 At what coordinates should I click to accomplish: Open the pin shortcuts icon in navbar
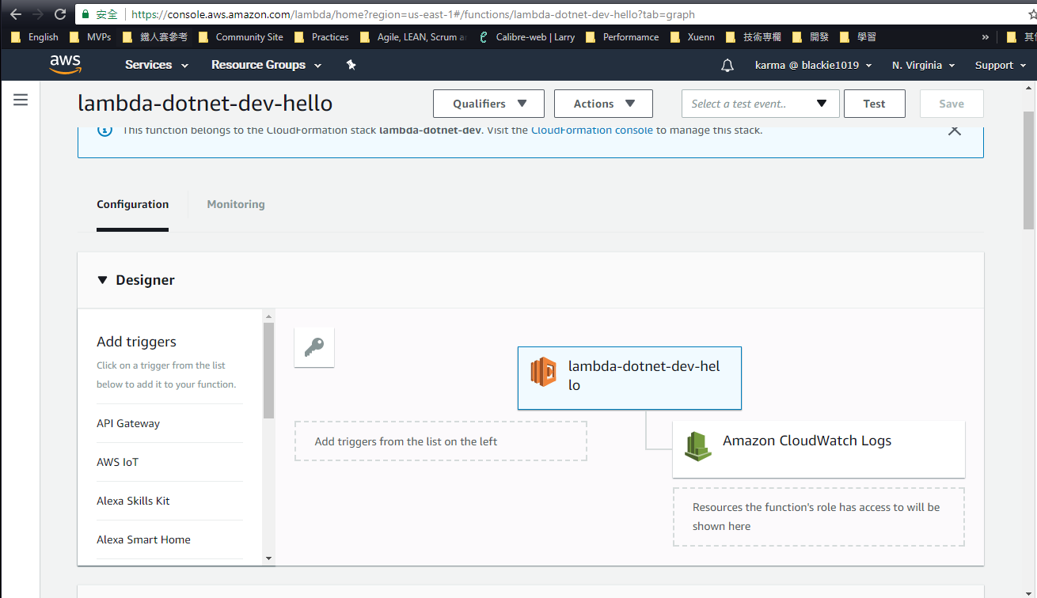coord(351,65)
